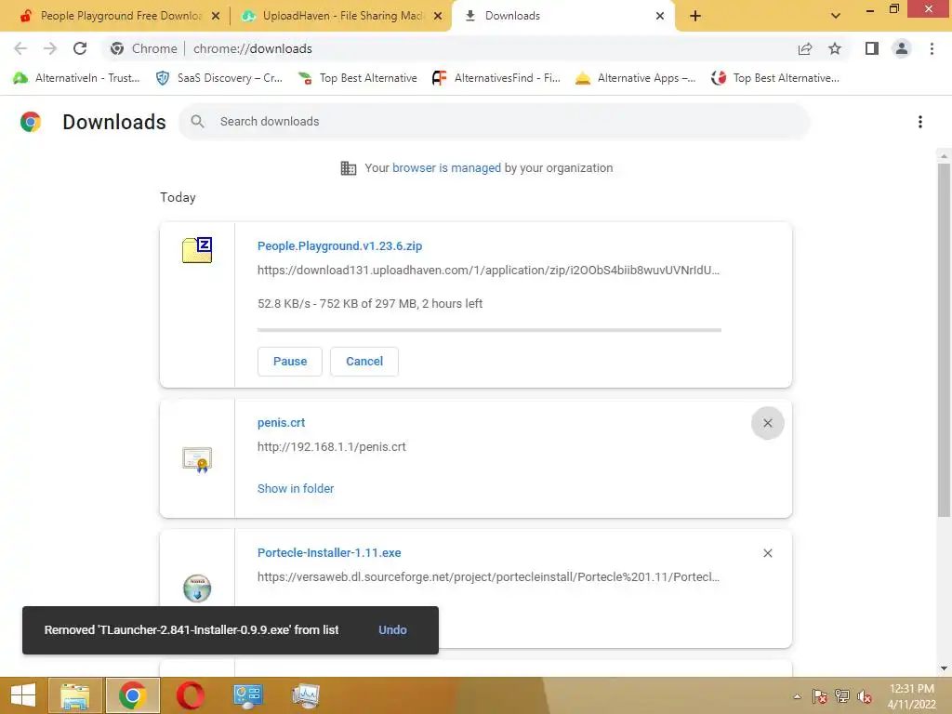Show penis.crt in folder
The image size is (952, 714).
[296, 489]
